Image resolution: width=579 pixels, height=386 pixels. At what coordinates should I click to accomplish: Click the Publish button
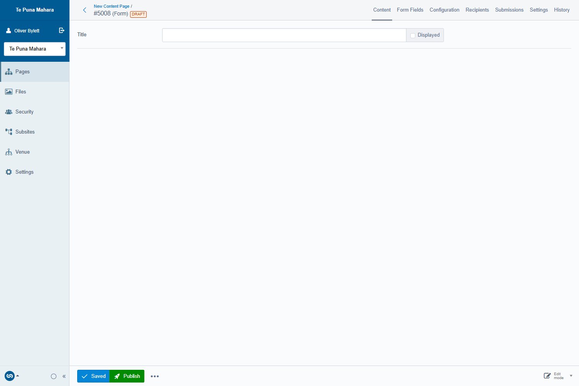pos(127,376)
